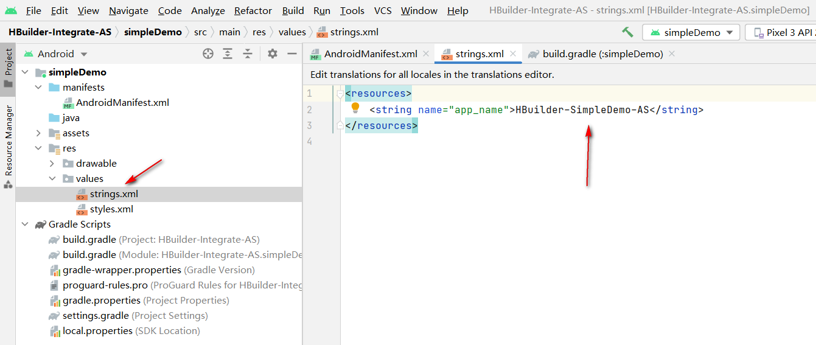Collapse the resources tag fold marker

[x=340, y=94]
